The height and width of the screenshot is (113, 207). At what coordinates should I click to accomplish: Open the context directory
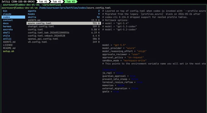(8, 20)
